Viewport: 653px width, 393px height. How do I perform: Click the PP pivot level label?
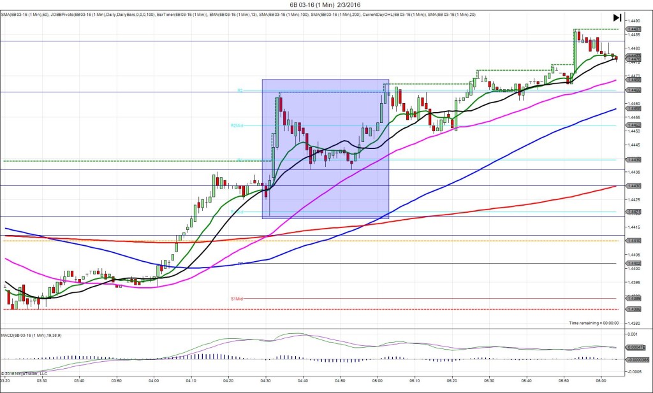point(240,263)
